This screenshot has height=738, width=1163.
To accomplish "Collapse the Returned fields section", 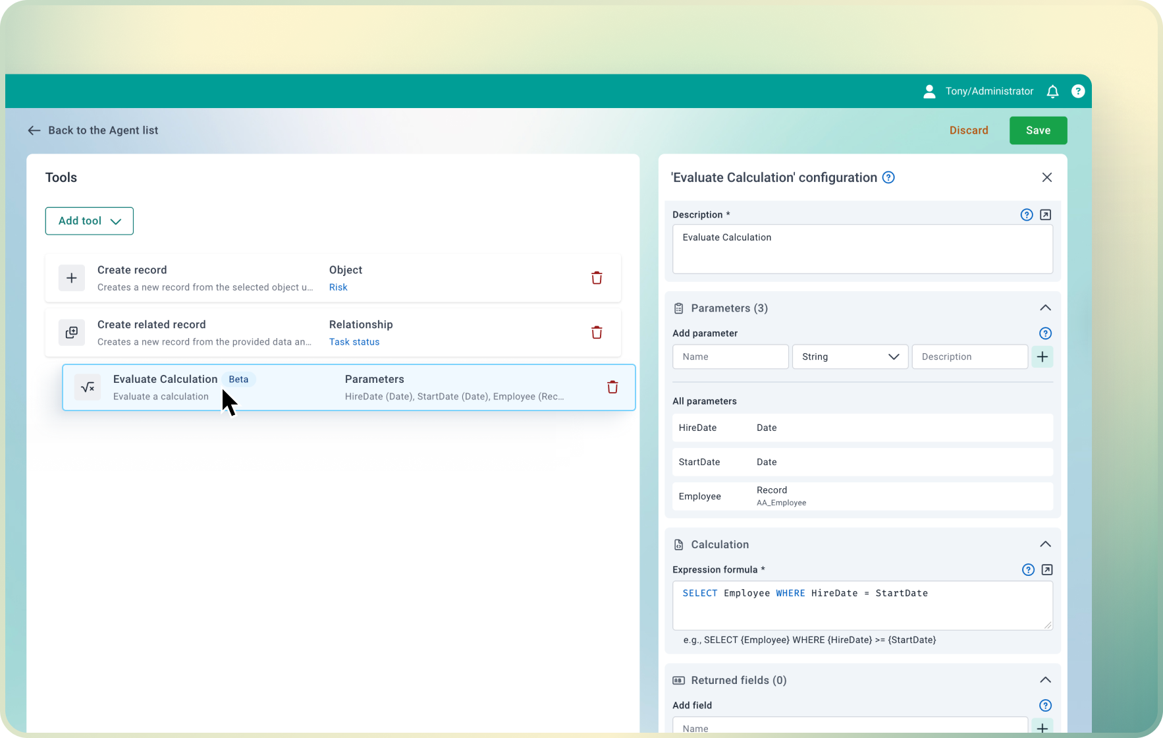I will click(x=1044, y=680).
